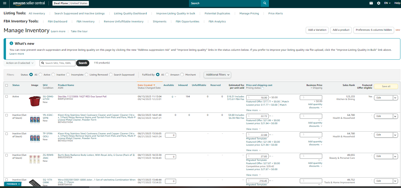Click Edit button for Burt's Bees row
The width and height of the screenshot is (401, 188).
(383, 156)
